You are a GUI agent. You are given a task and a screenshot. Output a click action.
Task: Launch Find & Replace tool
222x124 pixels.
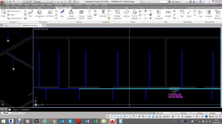point(135,14)
